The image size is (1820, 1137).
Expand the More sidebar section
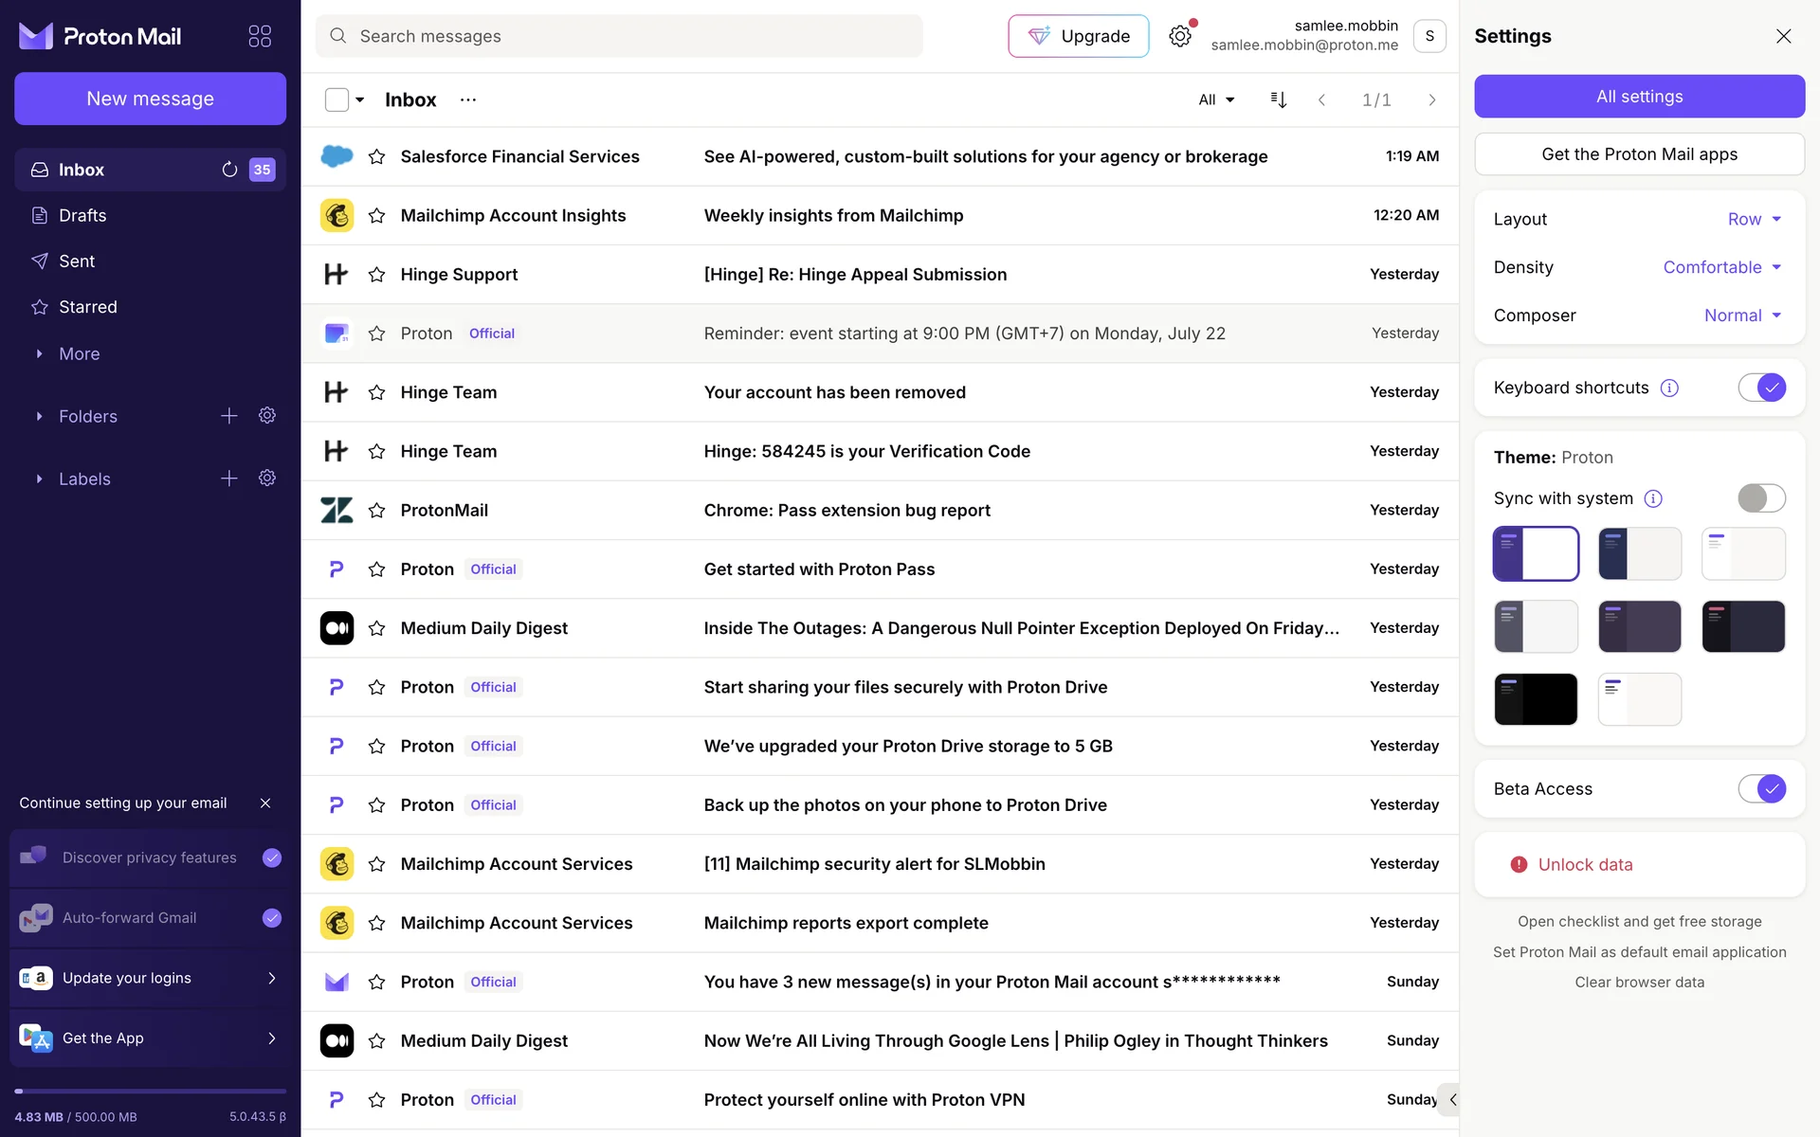[x=79, y=353]
